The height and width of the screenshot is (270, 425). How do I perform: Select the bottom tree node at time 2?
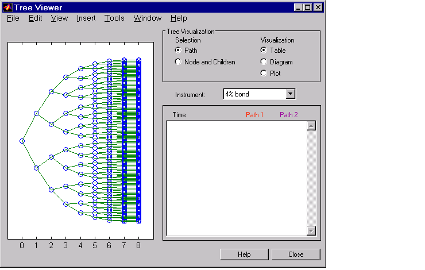pos(51,190)
